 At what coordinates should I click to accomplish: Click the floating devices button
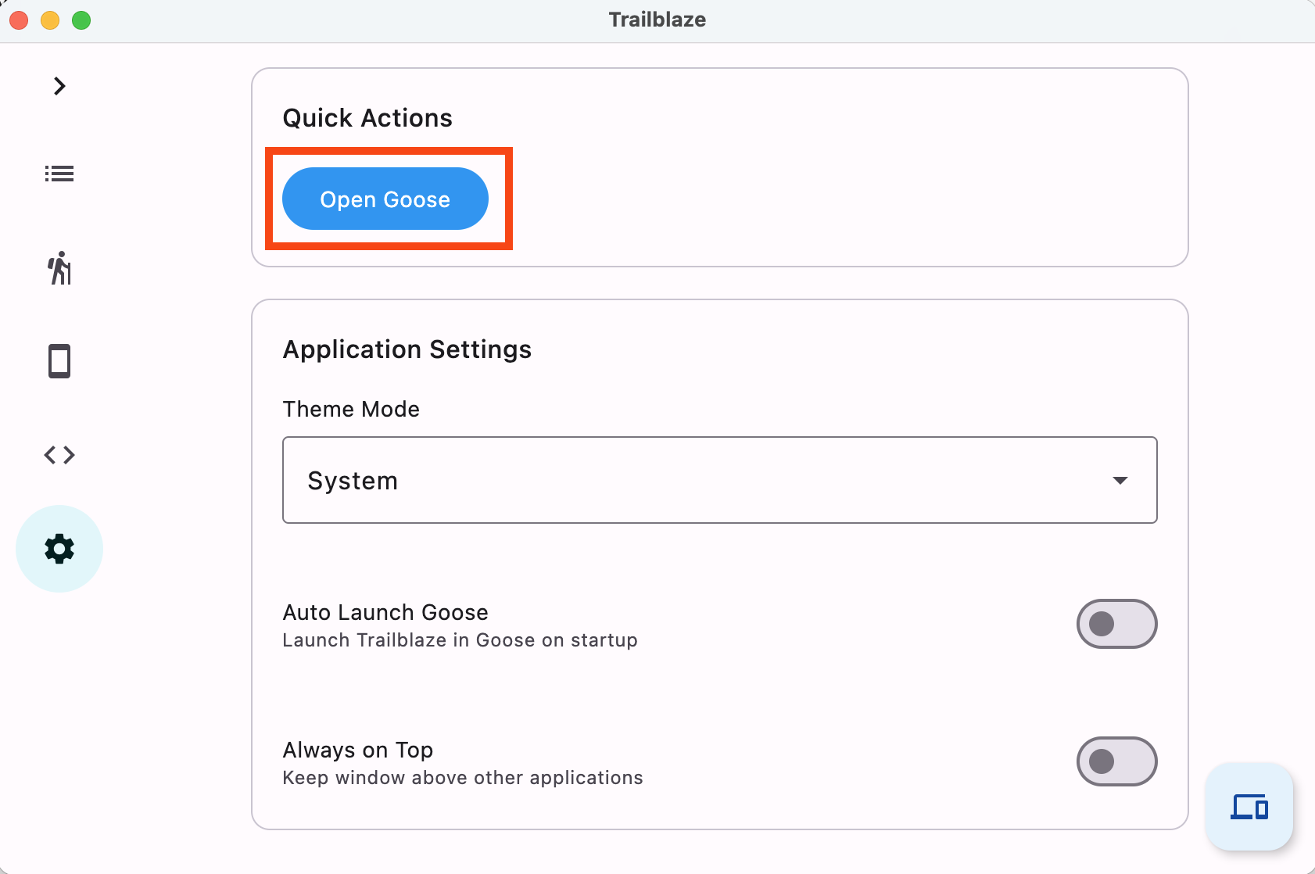[x=1249, y=807]
